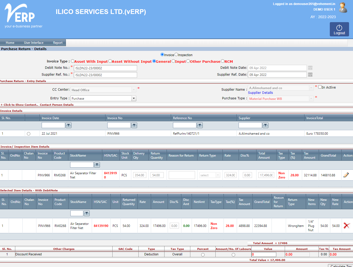The height and width of the screenshot is (267, 353).
Task: Open the Home menu
Action: click(x=10, y=43)
